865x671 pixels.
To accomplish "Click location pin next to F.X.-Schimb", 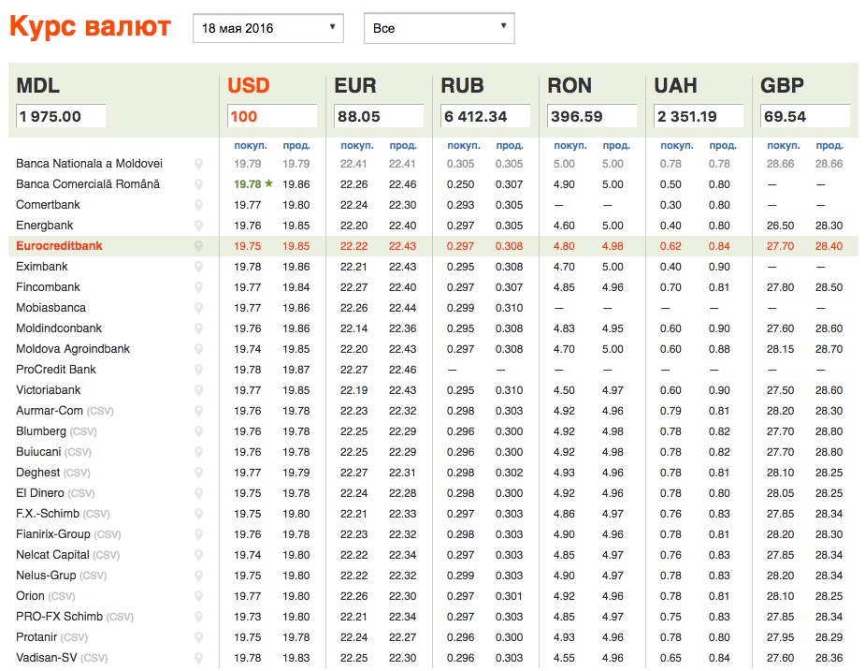I will (x=198, y=514).
